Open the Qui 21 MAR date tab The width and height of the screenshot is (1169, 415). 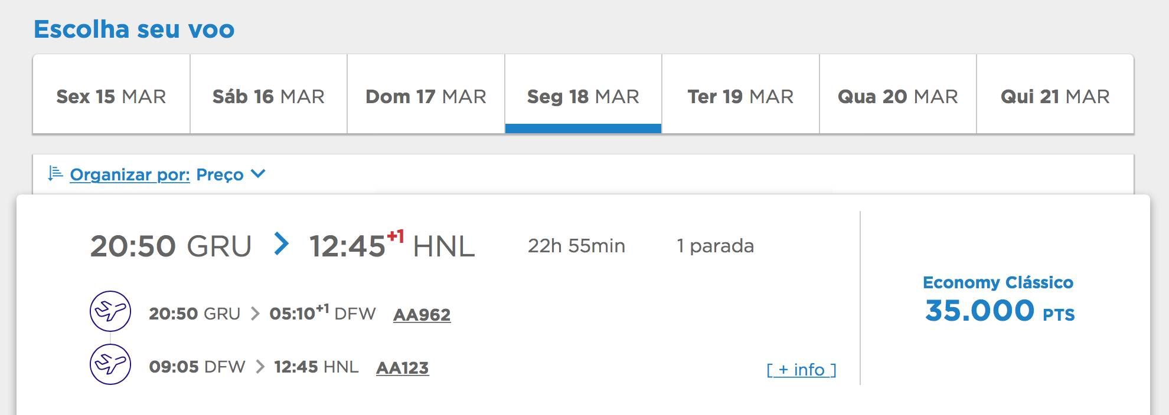click(x=1055, y=94)
